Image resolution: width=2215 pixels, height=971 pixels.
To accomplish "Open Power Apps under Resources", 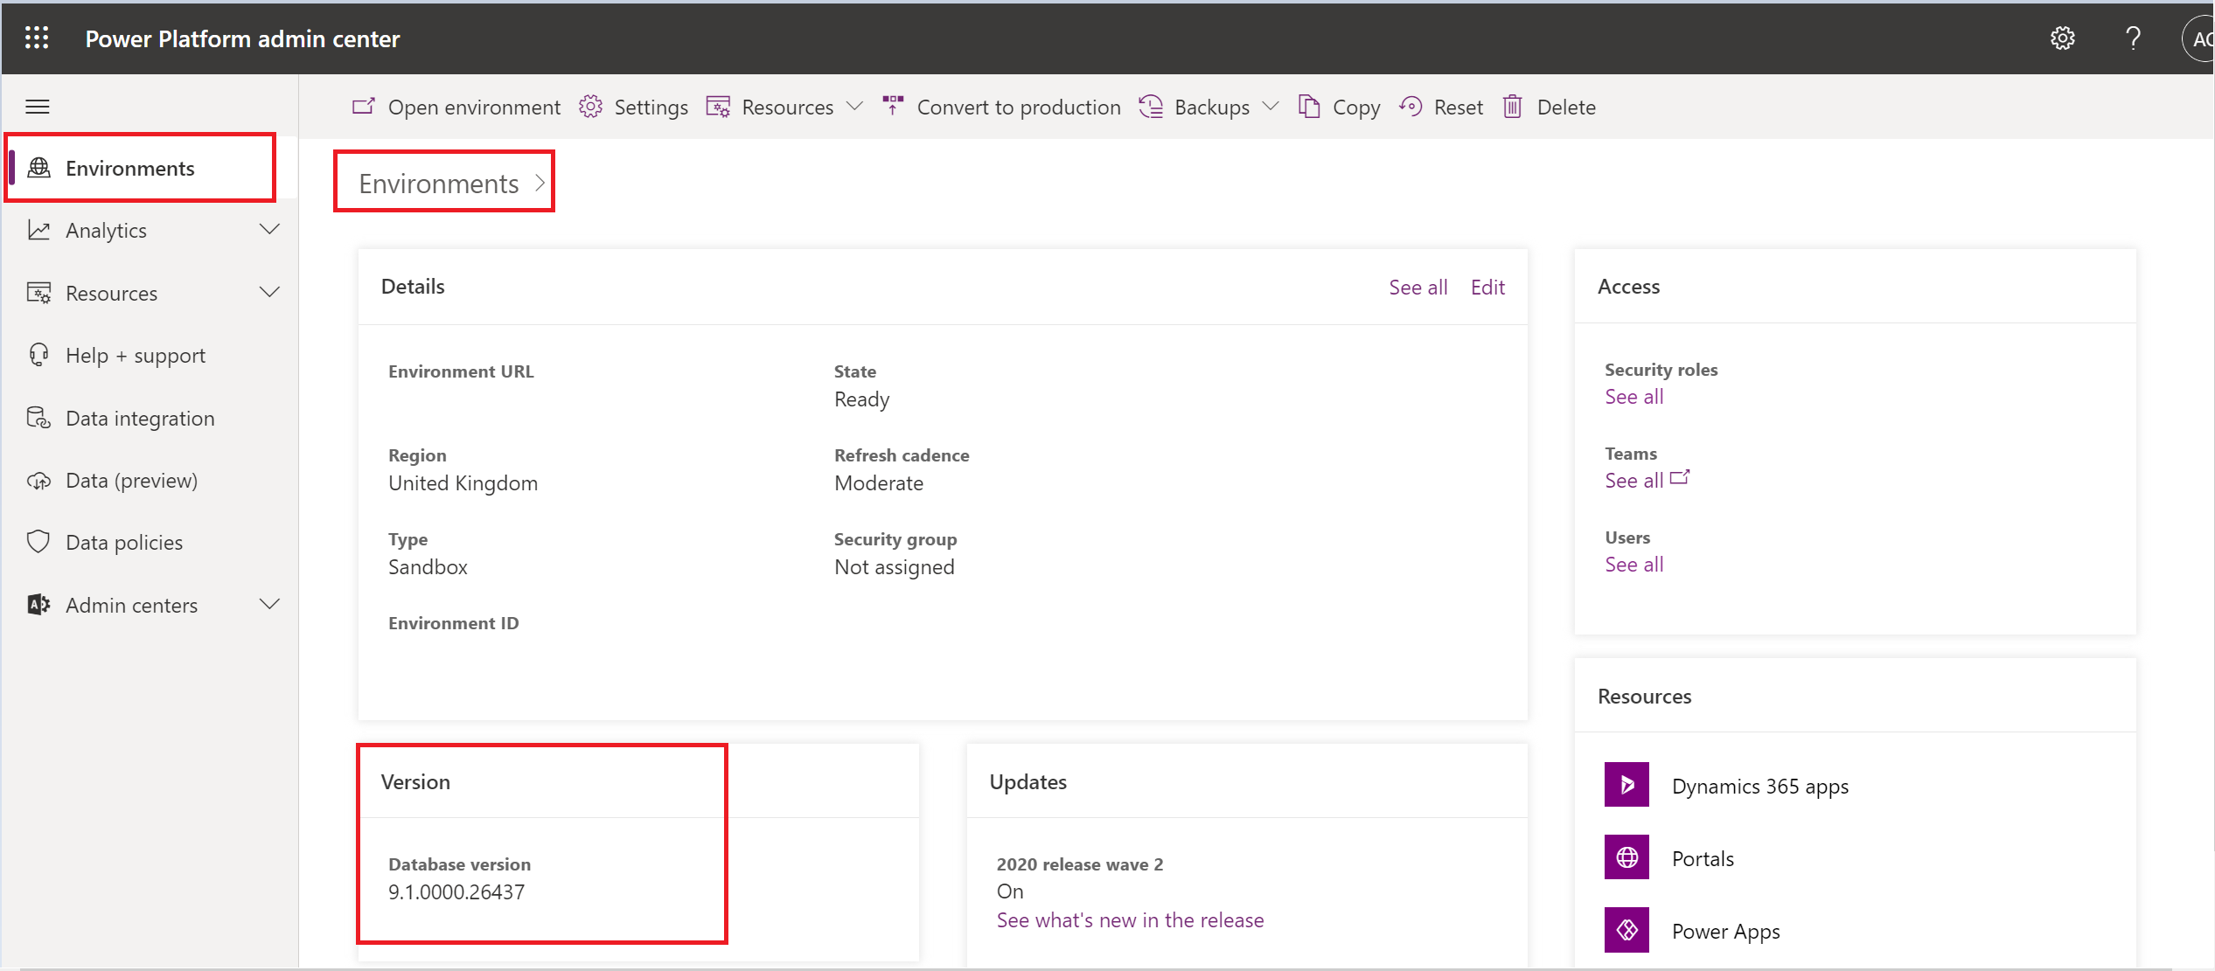I will coord(1725,930).
